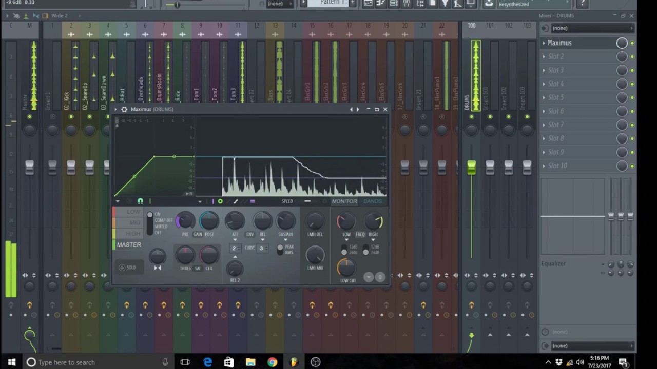Expand the Slot 9 menu arrow

click(544, 152)
